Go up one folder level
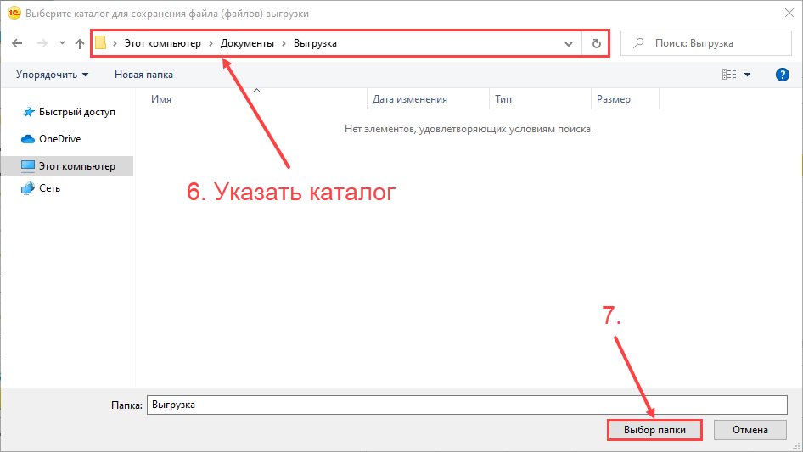This screenshot has height=452, width=803. 80,43
